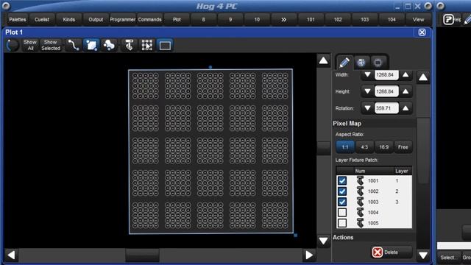Click the fixture icon for 1002

click(x=360, y=191)
